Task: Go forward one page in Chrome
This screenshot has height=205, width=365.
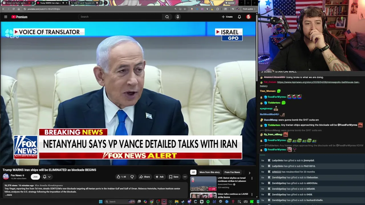Action: [8, 9]
